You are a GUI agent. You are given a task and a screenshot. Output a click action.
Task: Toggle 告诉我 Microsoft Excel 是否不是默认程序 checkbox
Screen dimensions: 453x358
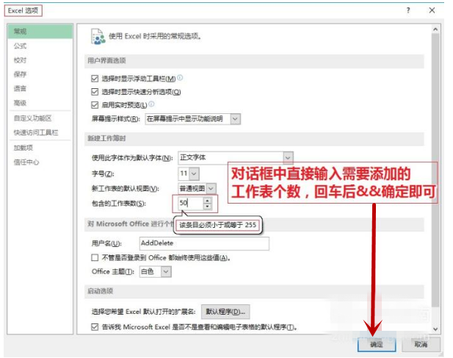[x=95, y=327]
